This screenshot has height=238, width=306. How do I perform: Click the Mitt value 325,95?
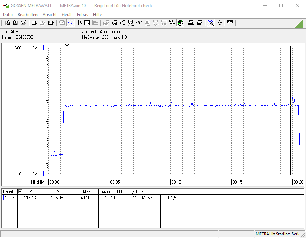point(57,198)
